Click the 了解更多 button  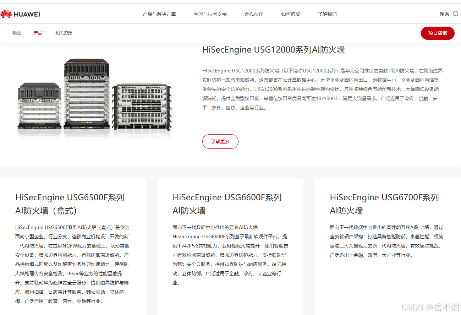tap(220, 141)
